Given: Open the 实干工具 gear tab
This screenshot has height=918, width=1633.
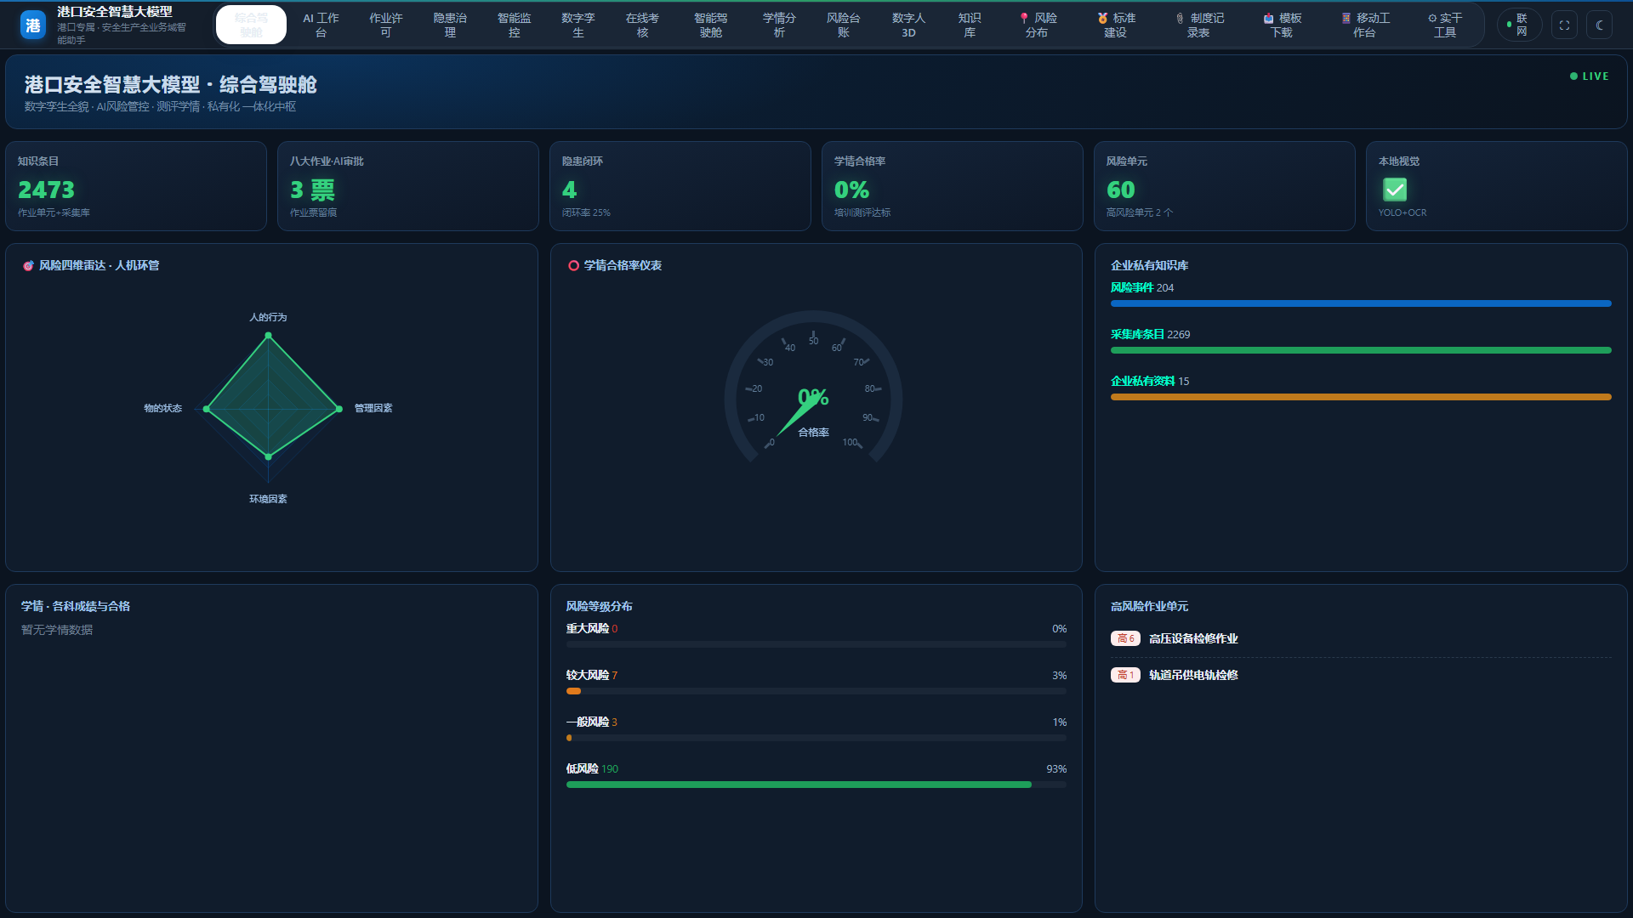Looking at the screenshot, I should tap(1445, 25).
